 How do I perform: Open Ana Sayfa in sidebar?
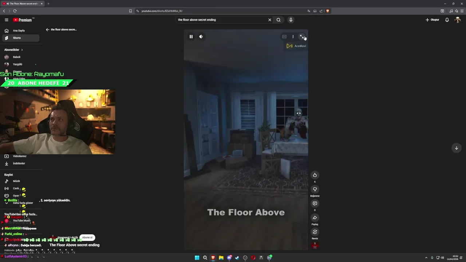pyautogui.click(x=21, y=31)
